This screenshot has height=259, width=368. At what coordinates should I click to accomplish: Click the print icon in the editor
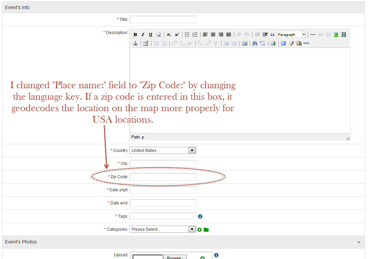[273, 43]
